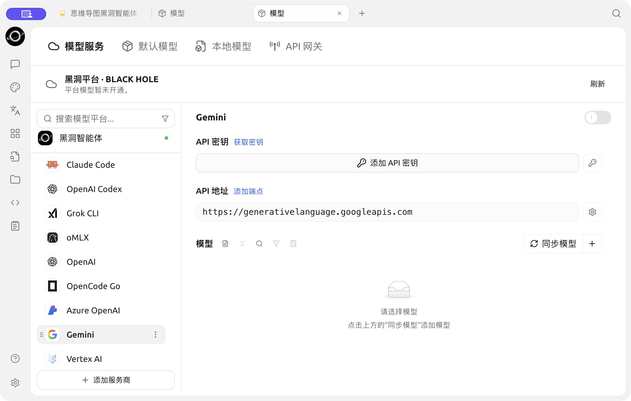Open the chat icon in left sidebar
Image resolution: width=631 pixels, height=401 pixels.
(15, 64)
